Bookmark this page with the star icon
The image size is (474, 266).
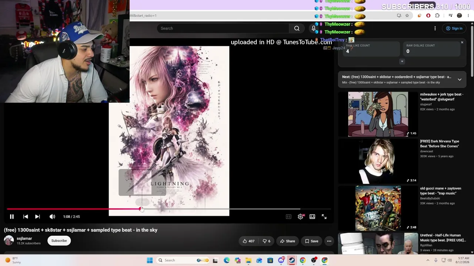tap(407, 16)
